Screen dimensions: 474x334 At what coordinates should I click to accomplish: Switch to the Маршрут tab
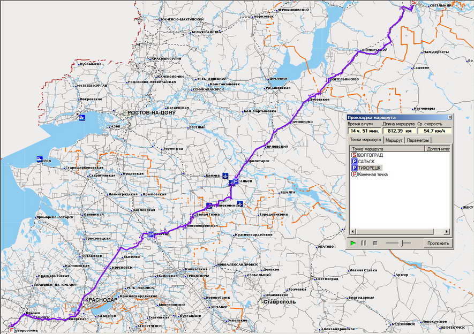click(394, 140)
